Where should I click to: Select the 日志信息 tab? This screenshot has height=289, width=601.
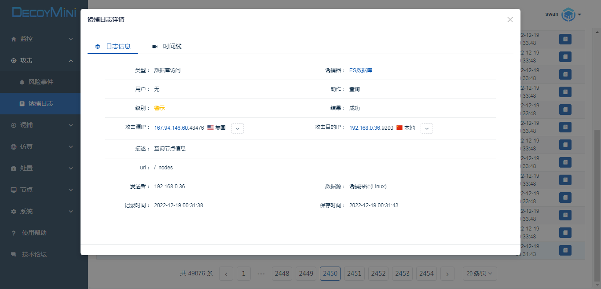point(113,46)
